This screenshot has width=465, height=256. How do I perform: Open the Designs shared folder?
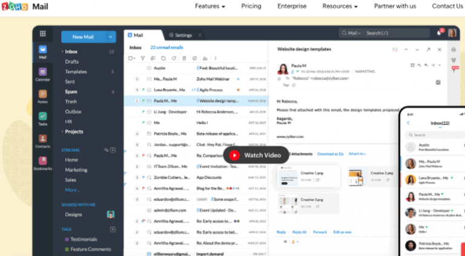[73, 214]
